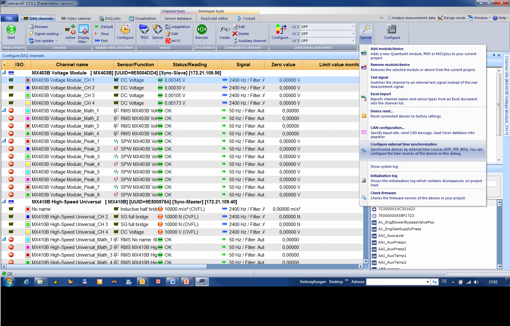Collapse MX403B Peak channels subgroup

pyautogui.click(x=4, y=141)
